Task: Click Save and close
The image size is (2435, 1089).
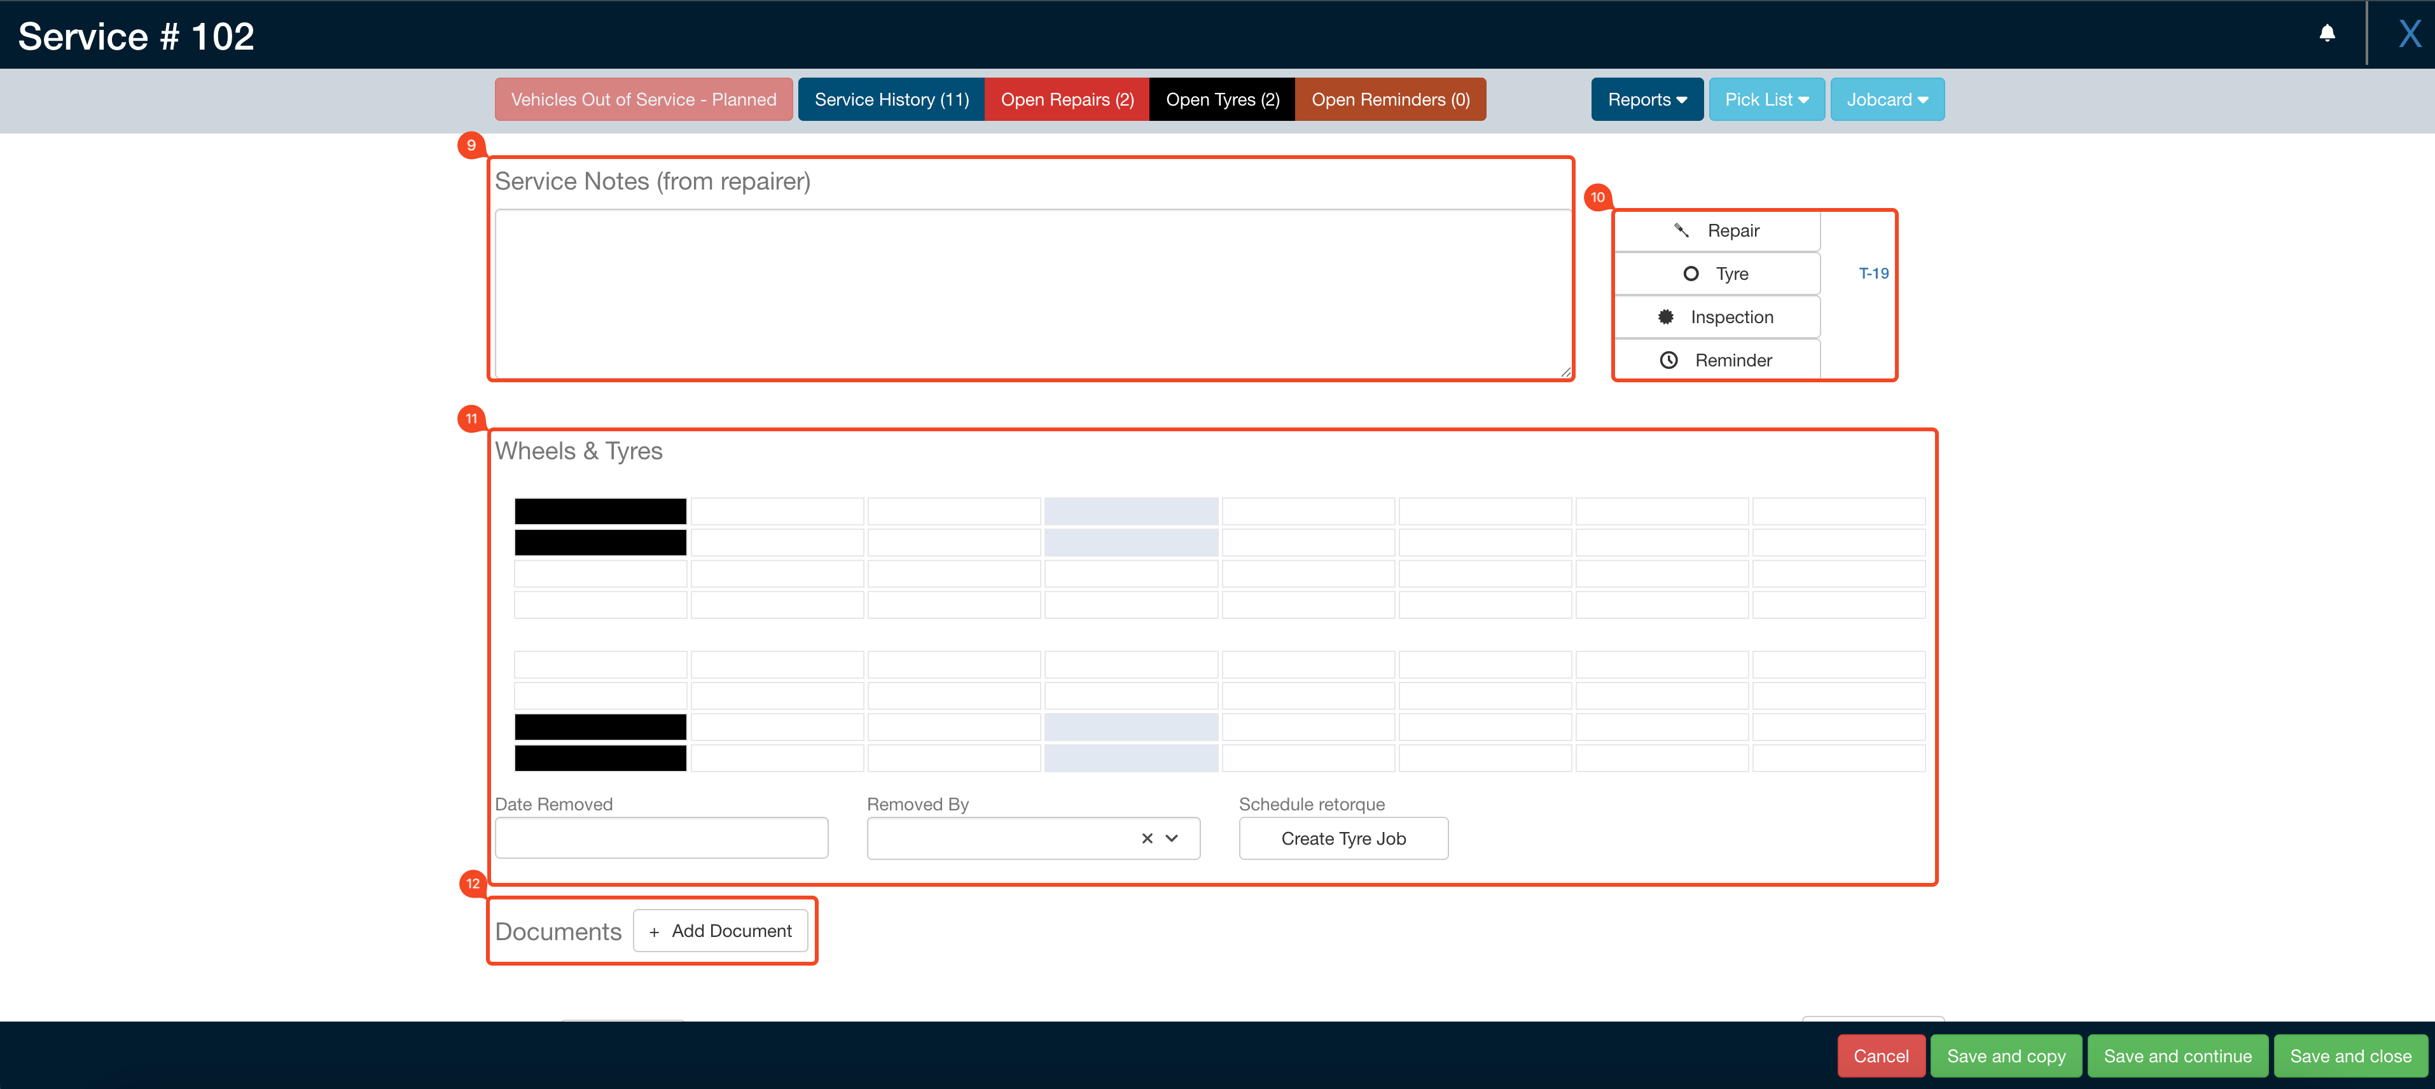Action: click(2351, 1056)
